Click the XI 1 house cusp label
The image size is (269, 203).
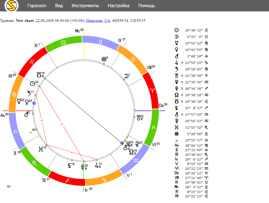(37, 45)
